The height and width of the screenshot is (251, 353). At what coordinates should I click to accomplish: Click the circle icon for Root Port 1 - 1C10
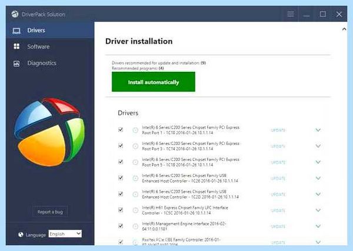tap(135, 130)
